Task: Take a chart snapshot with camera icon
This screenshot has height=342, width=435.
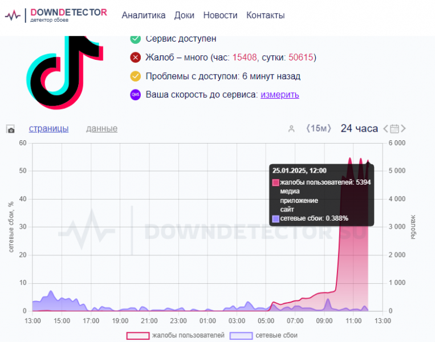Action: point(10,129)
